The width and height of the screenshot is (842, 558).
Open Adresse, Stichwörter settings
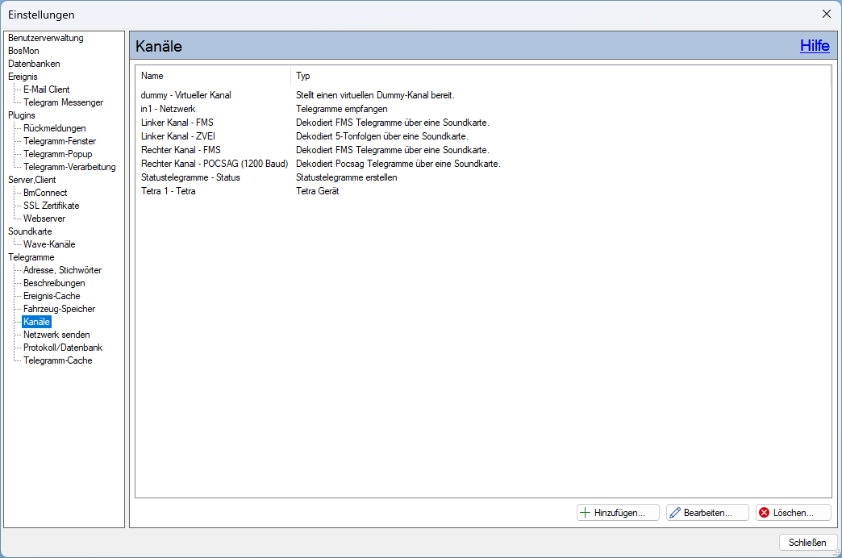coord(62,270)
